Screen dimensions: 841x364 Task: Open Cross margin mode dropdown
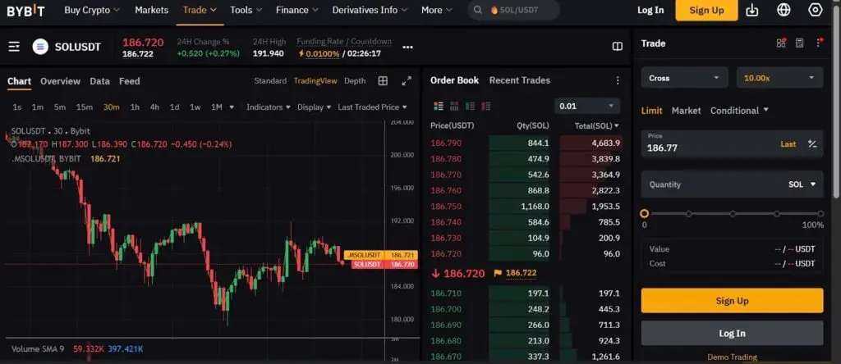coord(684,78)
